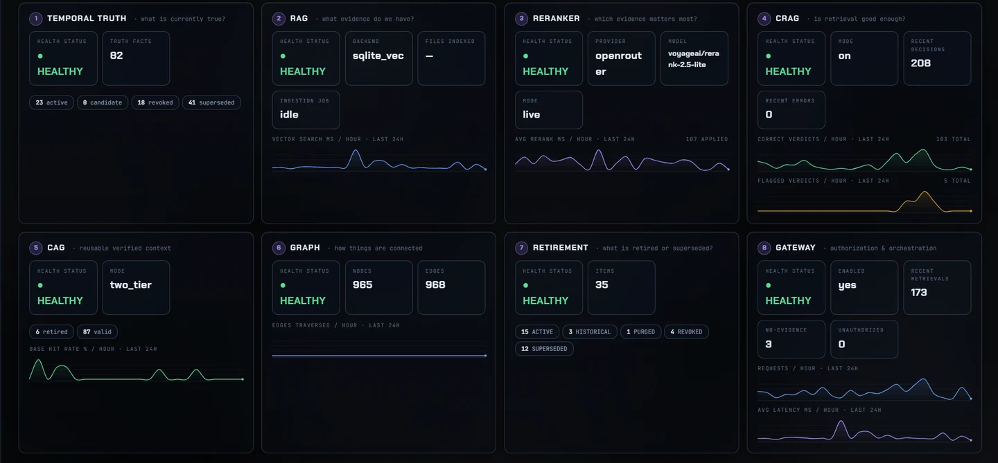Screen dimensions: 998x463
Task: Select the 23 active chip in Temporal Truth
Action: 51,102
